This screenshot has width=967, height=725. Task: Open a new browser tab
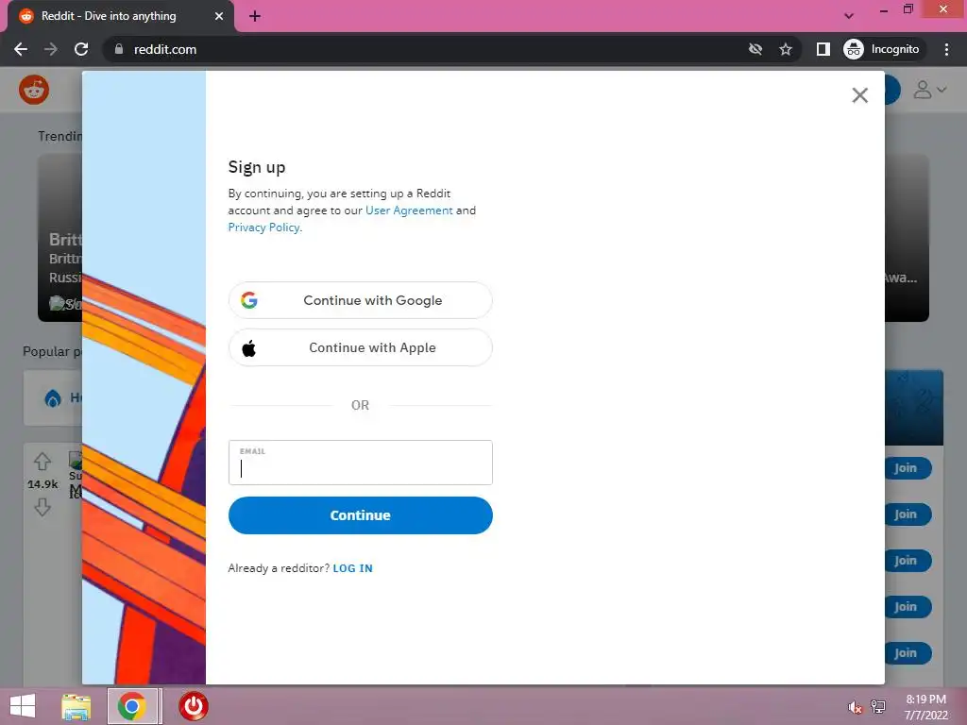coord(255,17)
